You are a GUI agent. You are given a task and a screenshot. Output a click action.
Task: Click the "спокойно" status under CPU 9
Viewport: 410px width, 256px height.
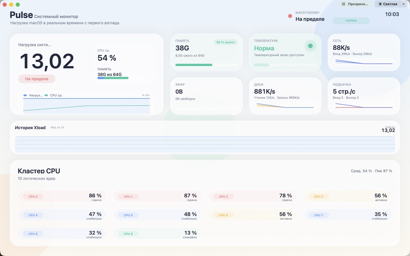[190, 237]
